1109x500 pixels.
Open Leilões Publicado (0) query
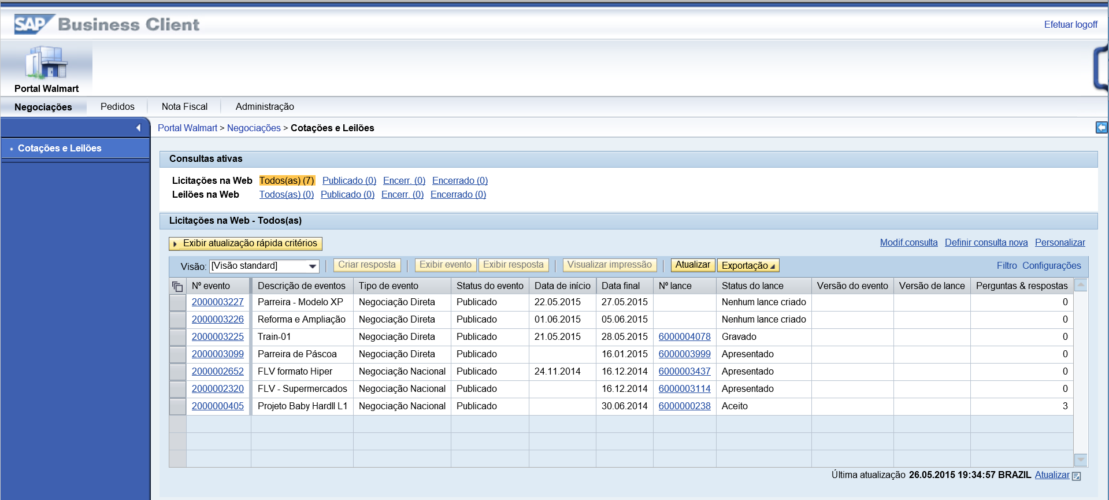click(347, 194)
